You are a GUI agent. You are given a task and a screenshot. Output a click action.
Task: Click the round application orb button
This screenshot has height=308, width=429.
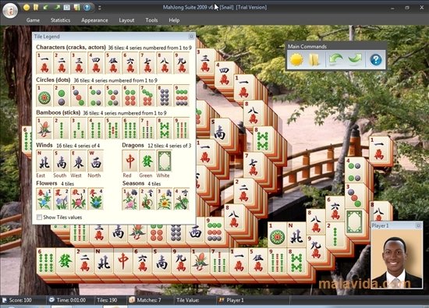[x=10, y=10]
